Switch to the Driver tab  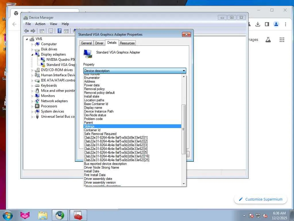click(x=99, y=43)
